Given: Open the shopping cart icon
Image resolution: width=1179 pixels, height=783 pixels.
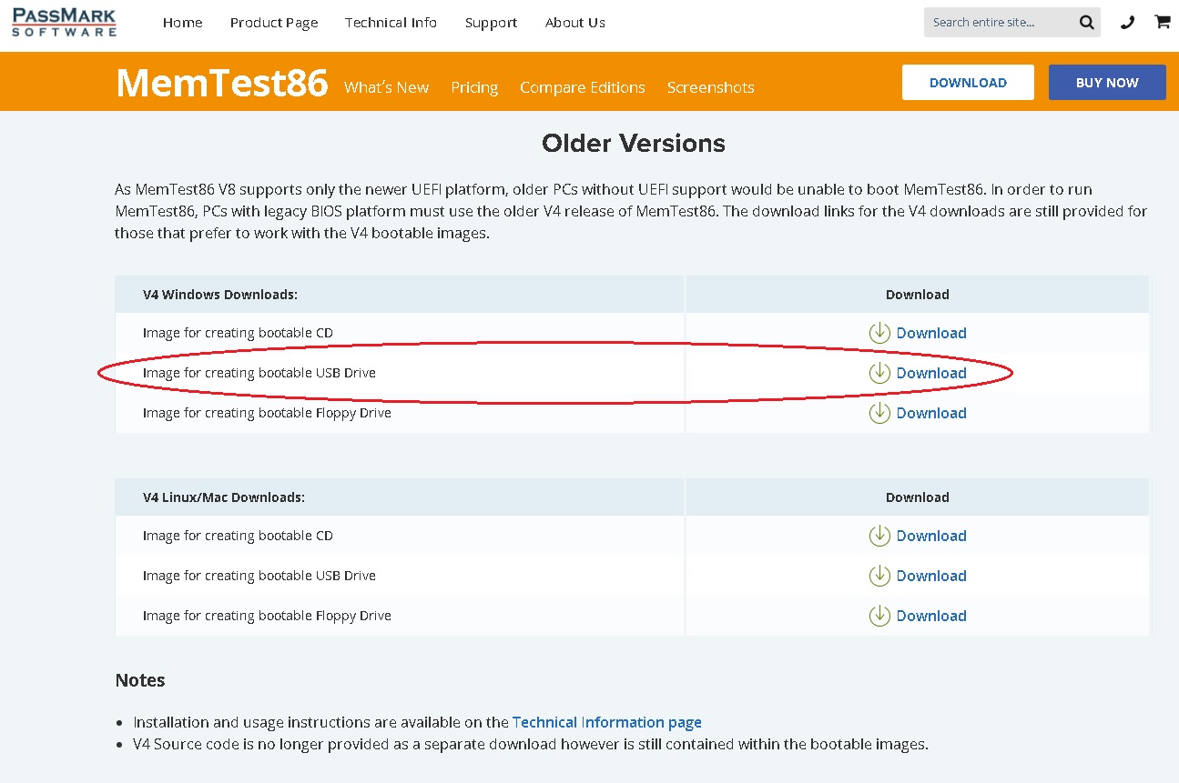Looking at the screenshot, I should [1163, 22].
